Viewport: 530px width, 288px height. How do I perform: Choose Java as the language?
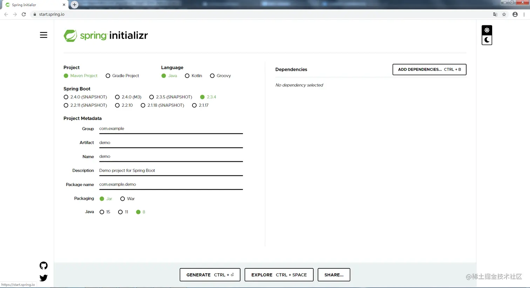pos(169,76)
